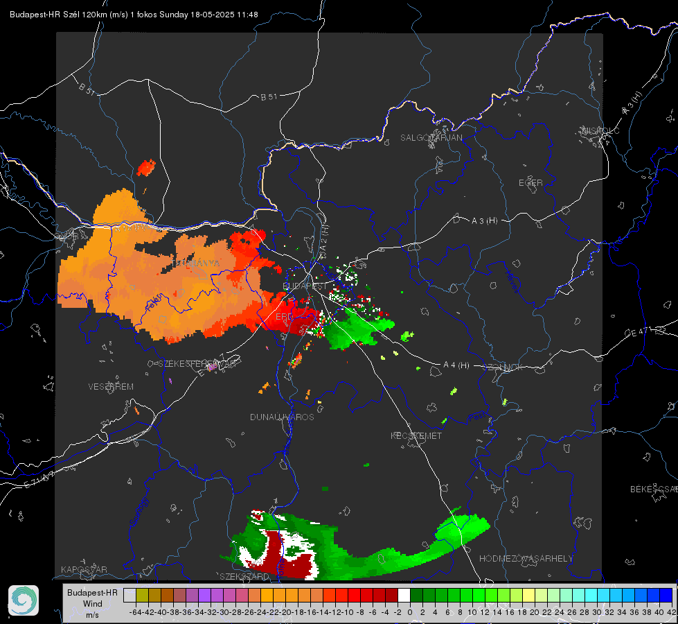This screenshot has width=678, height=624.
Task: Click the A 2 (H) road label
Action: coord(324,239)
